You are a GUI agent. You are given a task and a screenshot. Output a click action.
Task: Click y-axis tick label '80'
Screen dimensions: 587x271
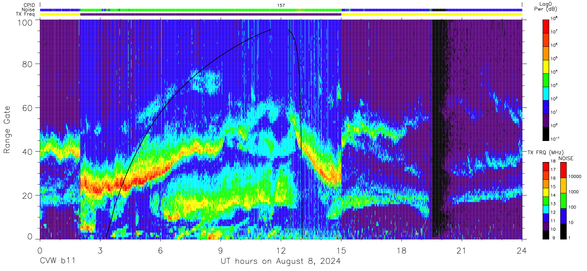28,64
